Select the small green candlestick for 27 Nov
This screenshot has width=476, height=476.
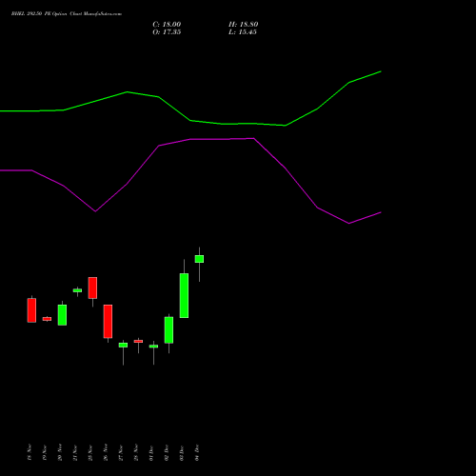click(123, 345)
